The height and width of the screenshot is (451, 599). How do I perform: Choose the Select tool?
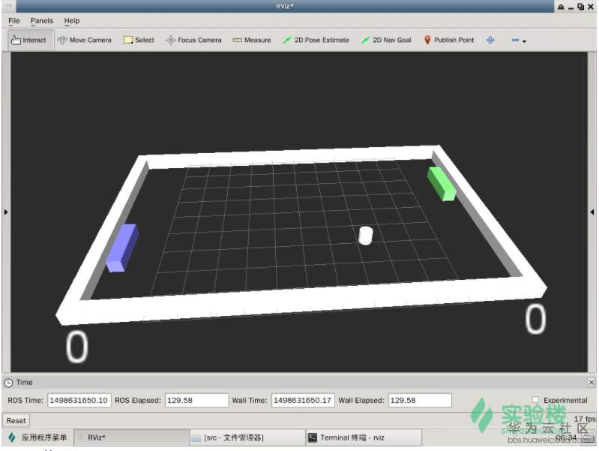[x=139, y=40]
